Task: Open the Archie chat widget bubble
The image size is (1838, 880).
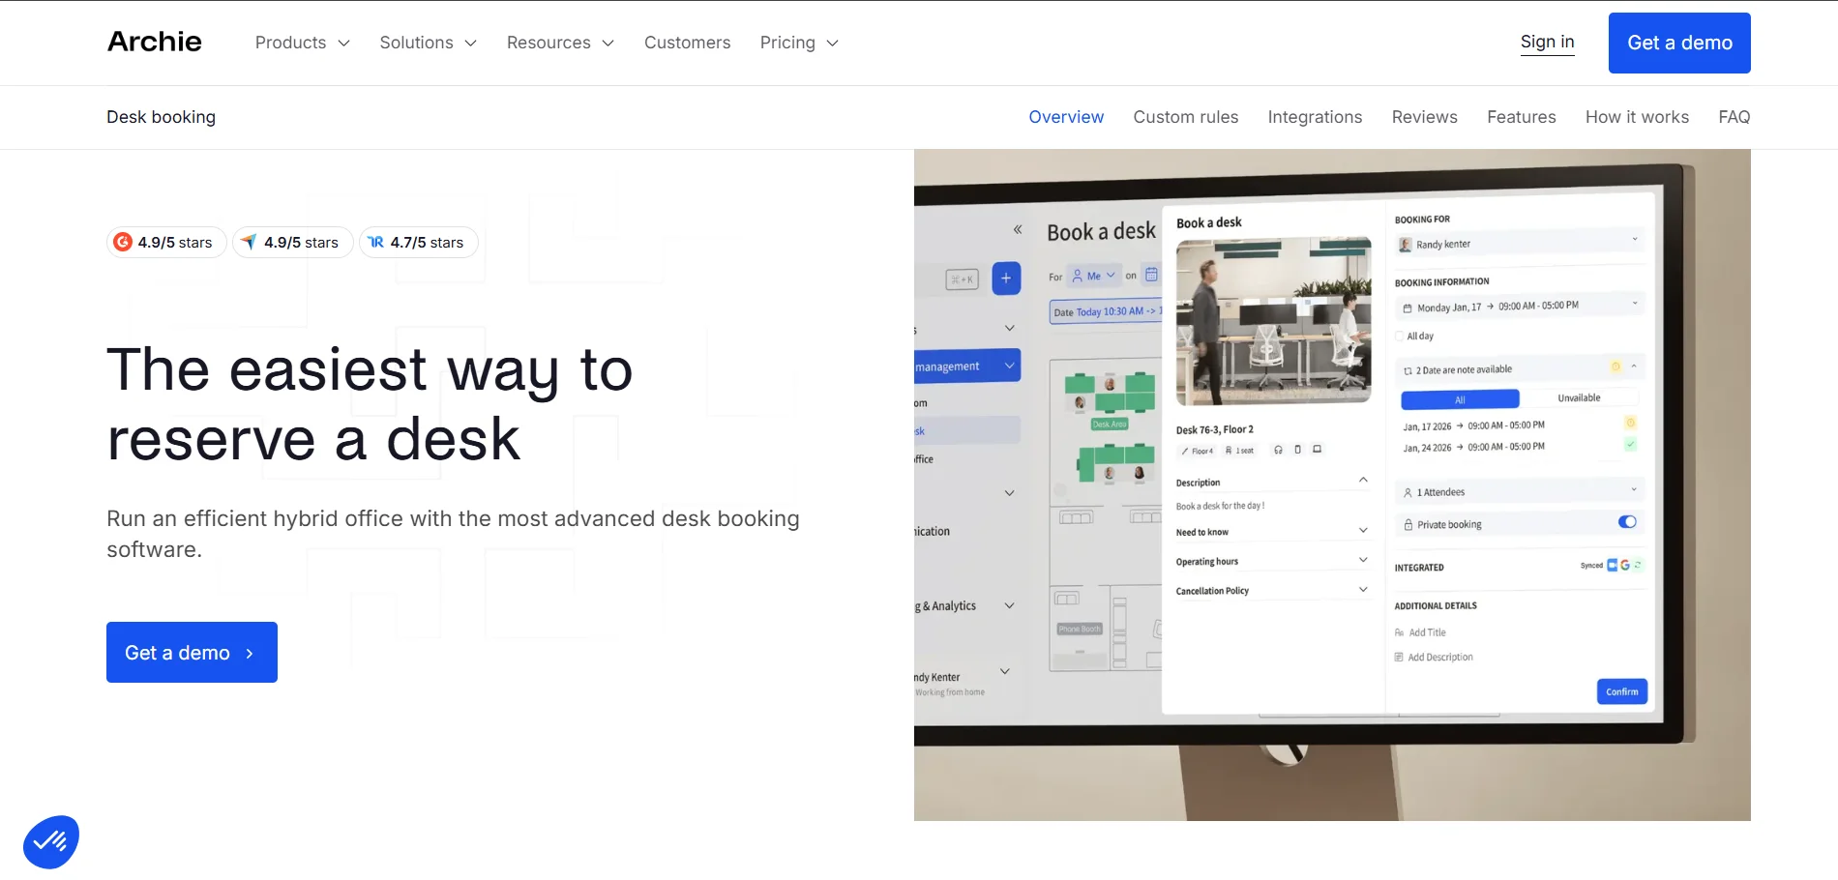Action: point(50,841)
